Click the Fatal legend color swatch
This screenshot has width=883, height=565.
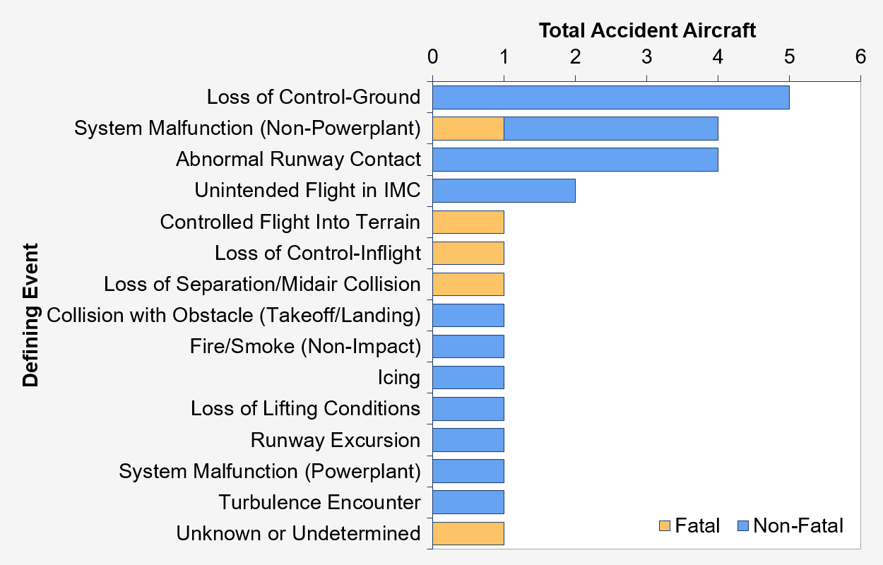pyautogui.click(x=665, y=526)
